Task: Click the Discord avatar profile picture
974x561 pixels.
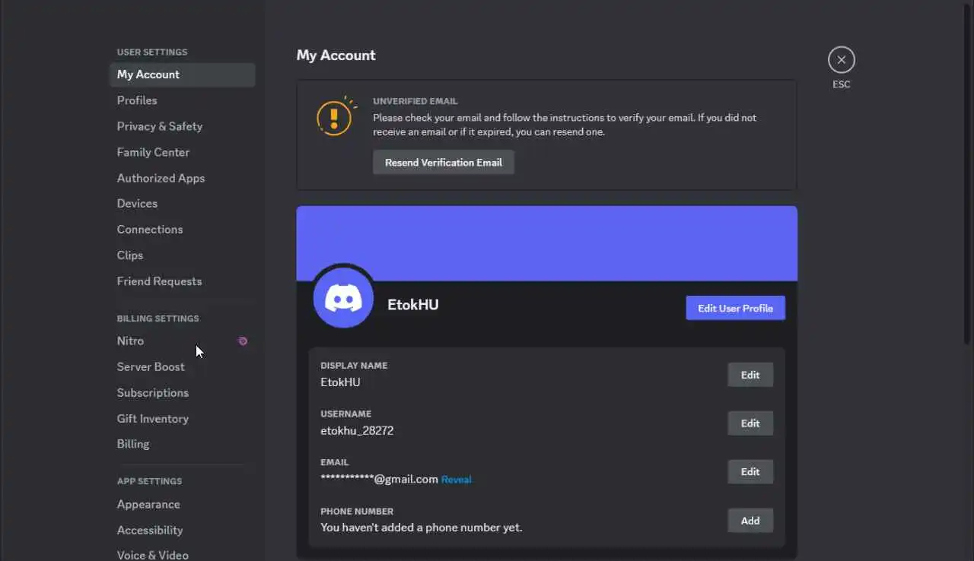Action: click(343, 297)
